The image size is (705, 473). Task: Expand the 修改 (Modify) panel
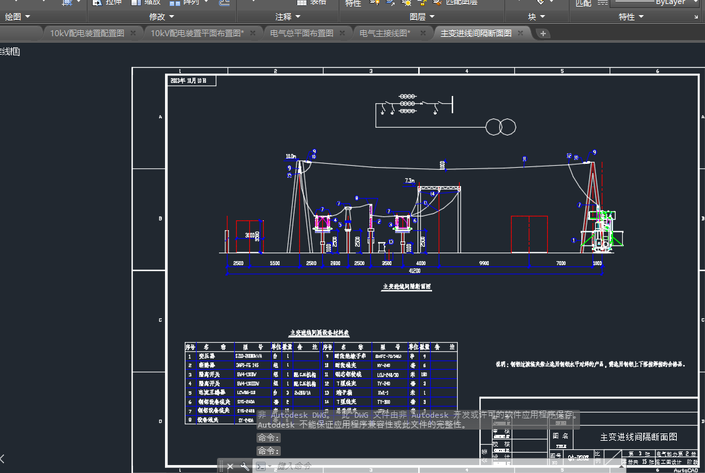162,16
